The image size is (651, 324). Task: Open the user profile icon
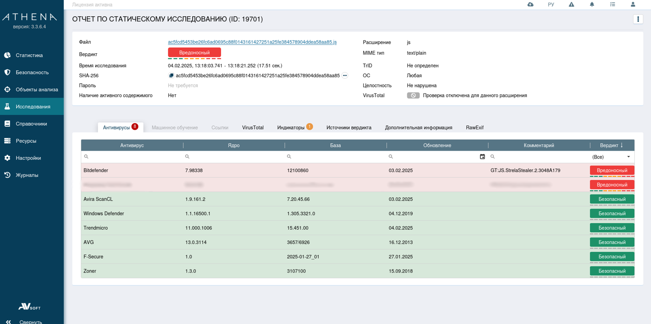pos(633,4)
